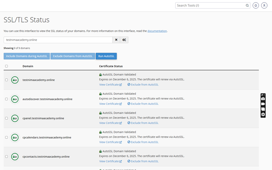View Certificate for autodiscover.testnimaacademy.online
The image size is (272, 170).
click(110, 104)
